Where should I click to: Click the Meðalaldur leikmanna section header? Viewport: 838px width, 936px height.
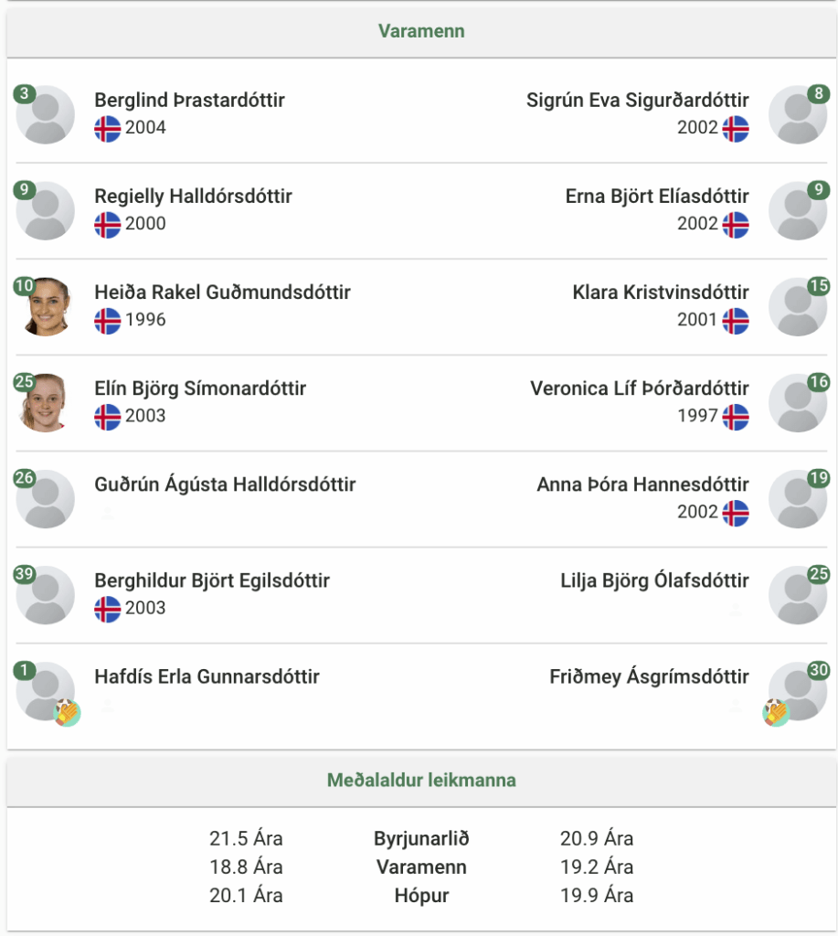coord(421,781)
